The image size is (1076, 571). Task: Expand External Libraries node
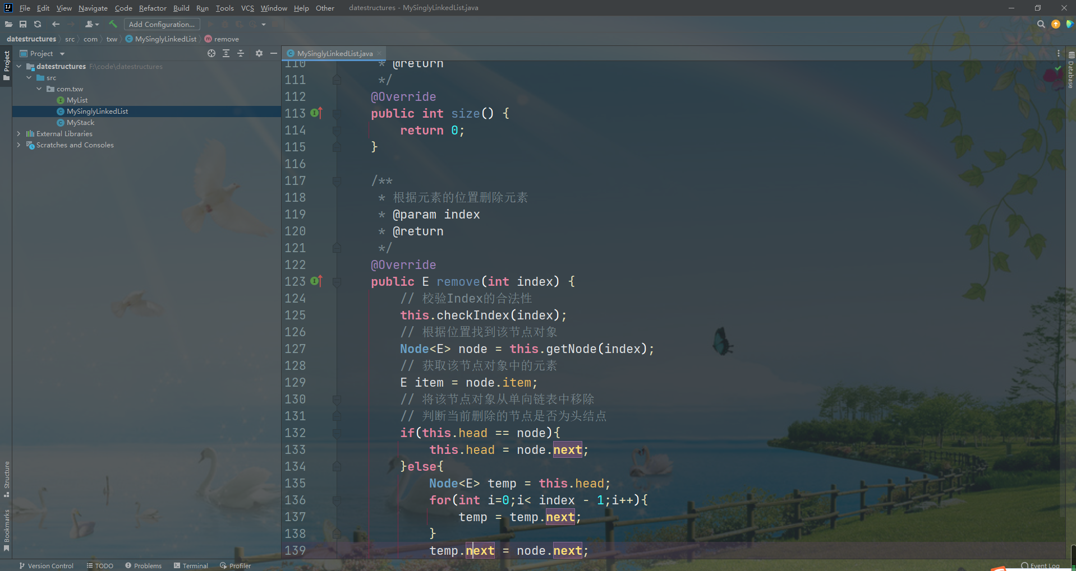[x=19, y=133]
